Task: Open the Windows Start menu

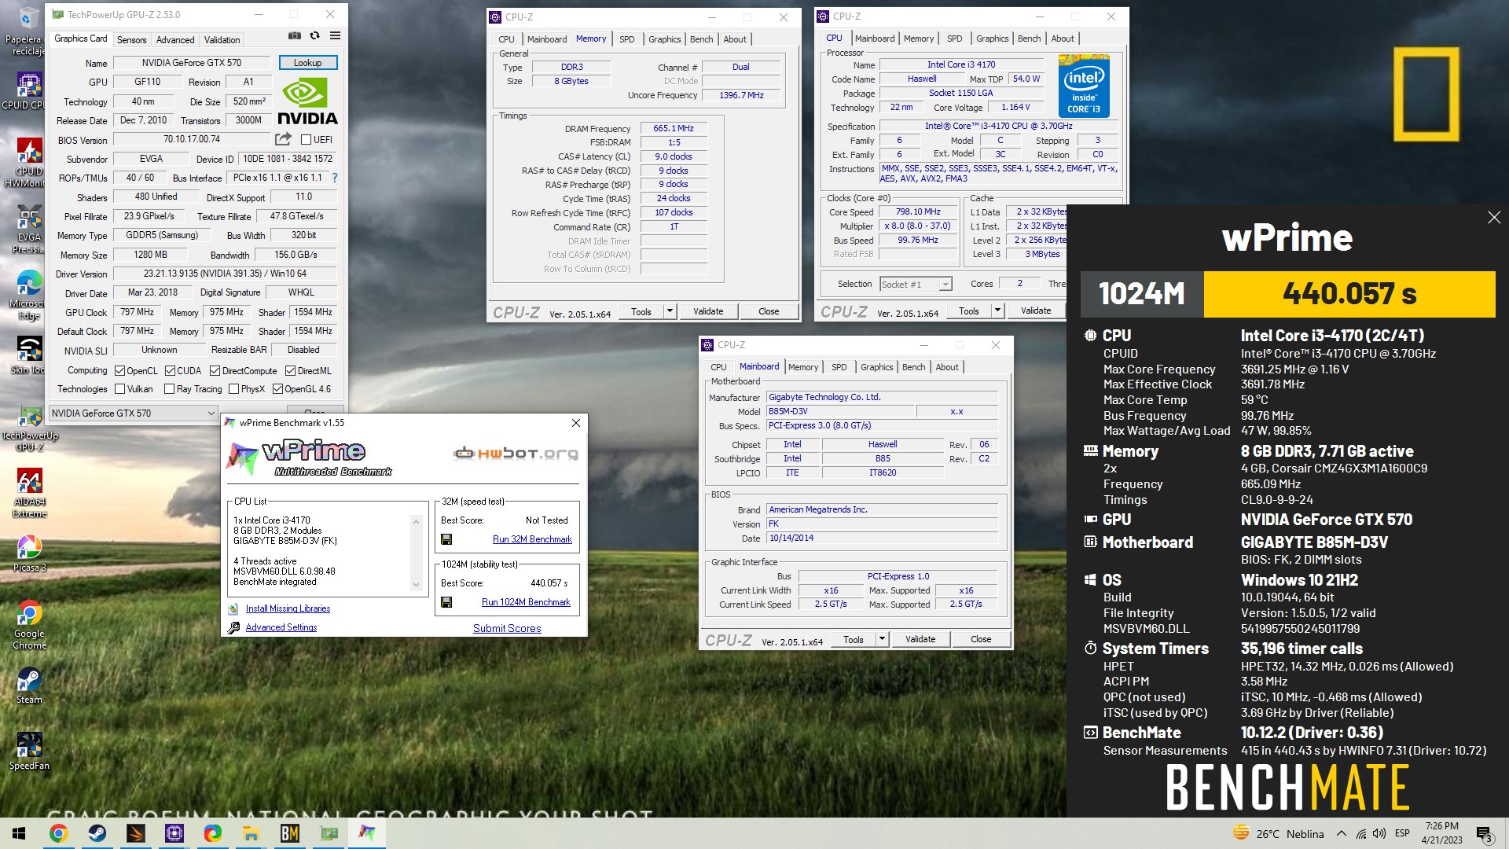Action: [19, 833]
